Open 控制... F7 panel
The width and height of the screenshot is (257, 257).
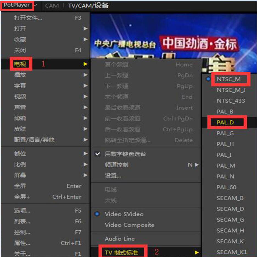click(45, 232)
